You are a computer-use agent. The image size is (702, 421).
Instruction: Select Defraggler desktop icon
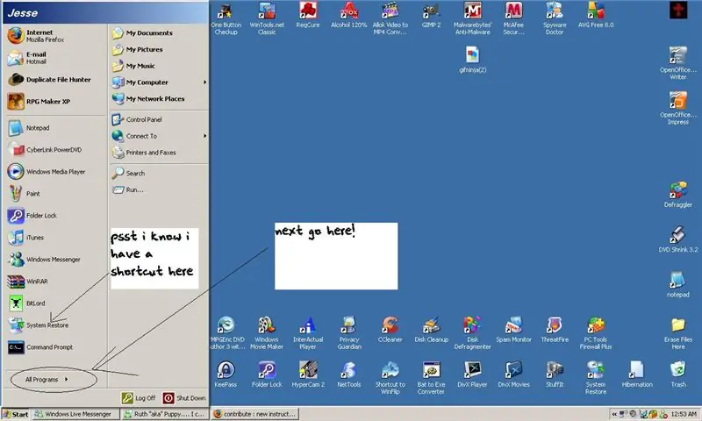(677, 195)
